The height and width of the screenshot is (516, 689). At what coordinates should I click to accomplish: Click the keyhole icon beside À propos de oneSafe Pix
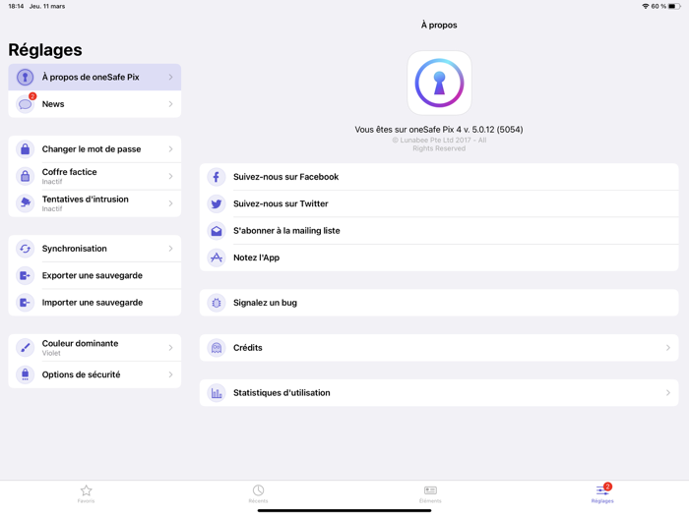point(25,78)
